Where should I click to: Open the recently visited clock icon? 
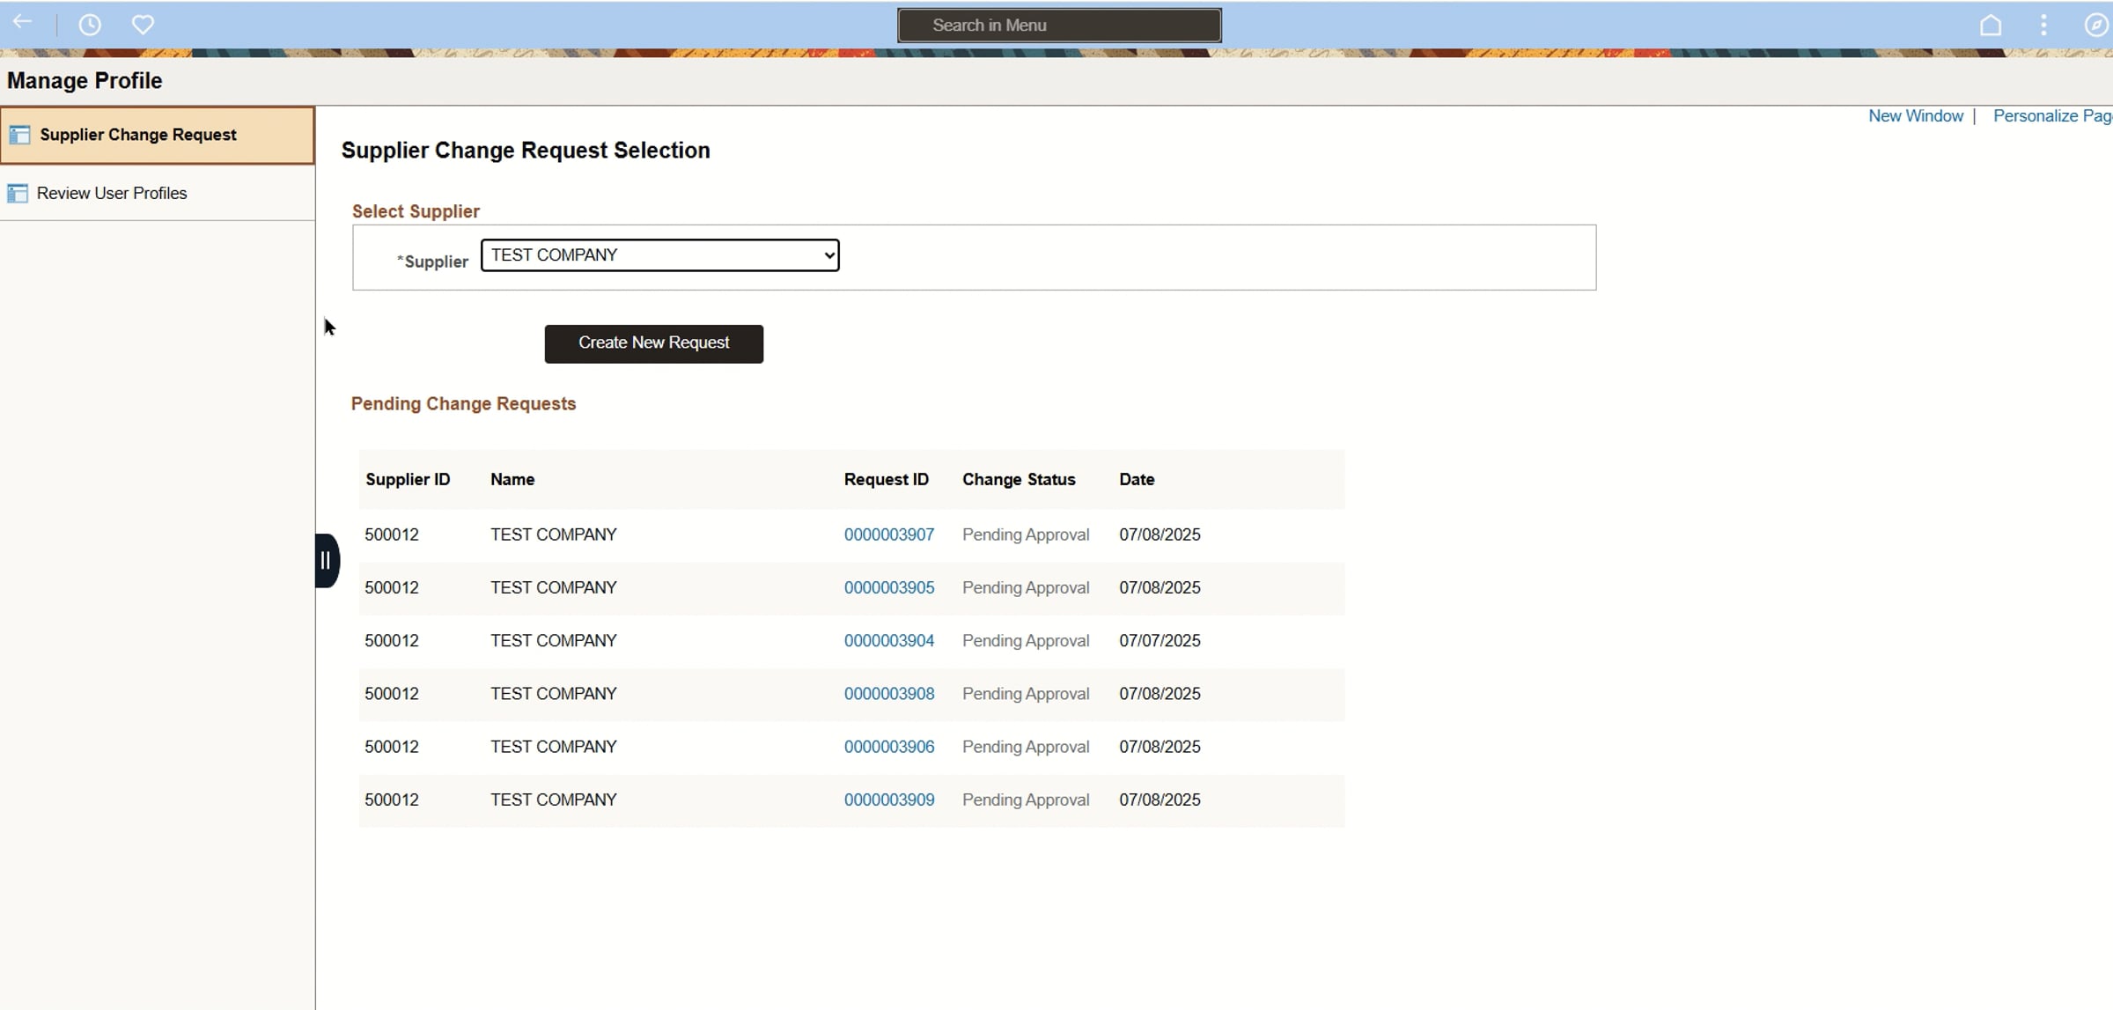[x=90, y=25]
